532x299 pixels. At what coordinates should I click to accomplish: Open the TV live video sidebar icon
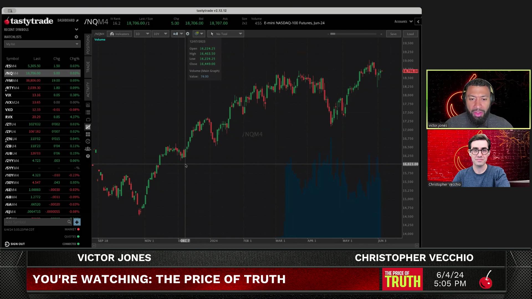pos(88,120)
